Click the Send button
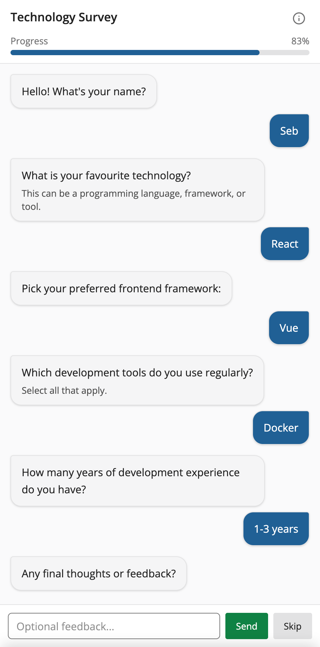The image size is (320, 647). (x=246, y=626)
